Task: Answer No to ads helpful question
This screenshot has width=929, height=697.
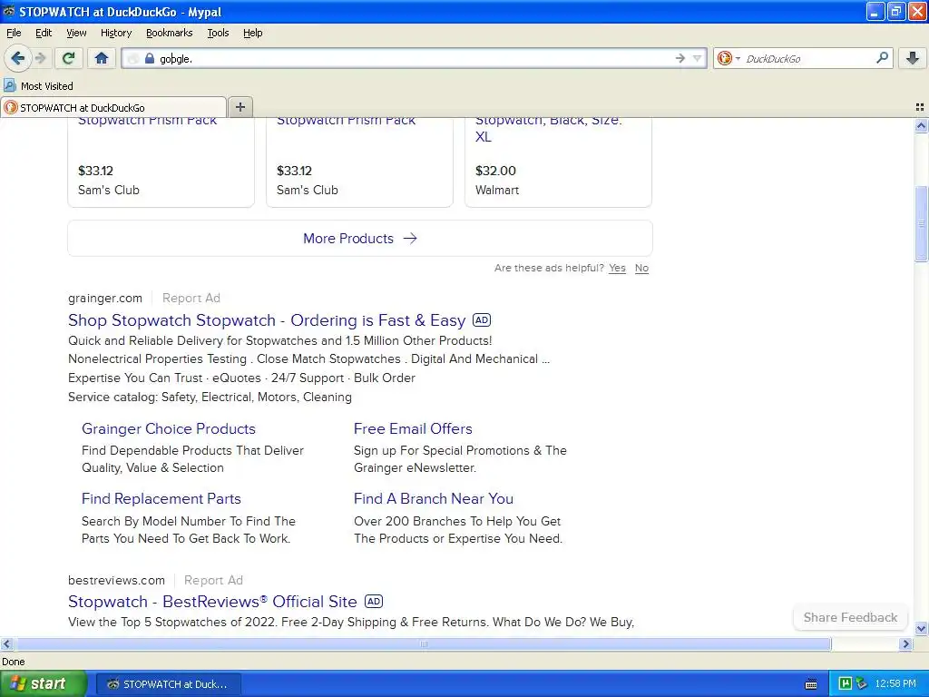Action: 641,268
